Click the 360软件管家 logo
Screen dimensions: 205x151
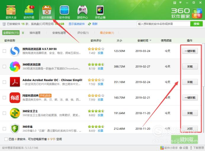186,13
